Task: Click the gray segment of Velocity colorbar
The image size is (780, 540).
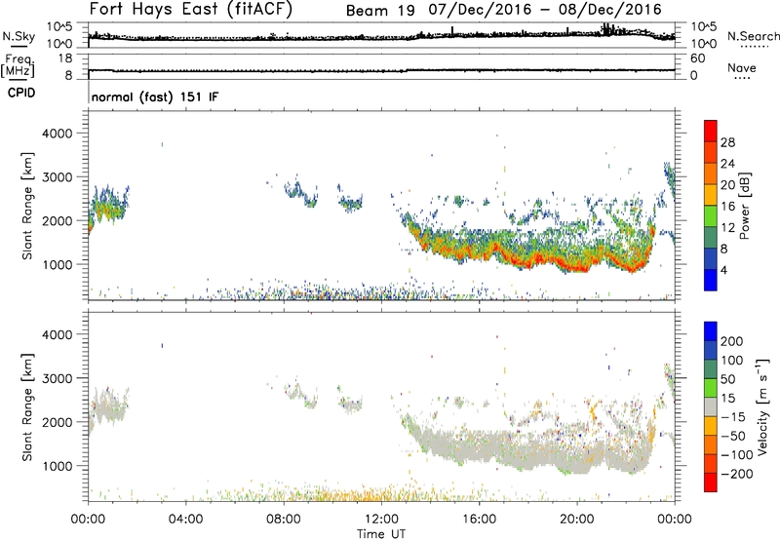Action: (711, 407)
